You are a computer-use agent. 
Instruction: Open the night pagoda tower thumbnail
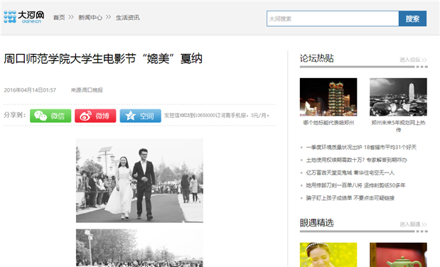click(x=328, y=97)
